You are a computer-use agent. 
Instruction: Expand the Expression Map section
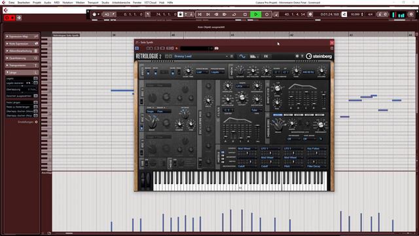point(22,37)
